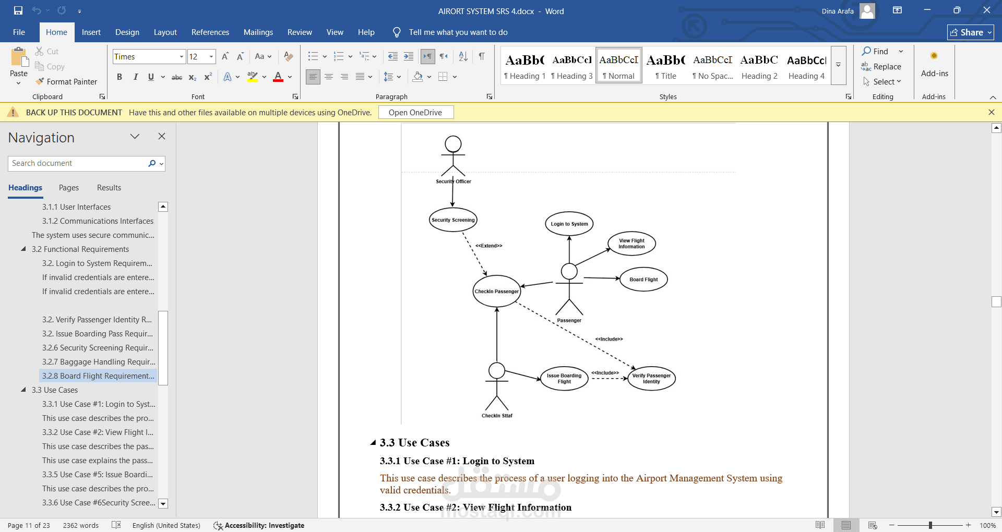Toggle left-to-right text direction
Viewport: 1002px width, 532px height.
pos(427,56)
